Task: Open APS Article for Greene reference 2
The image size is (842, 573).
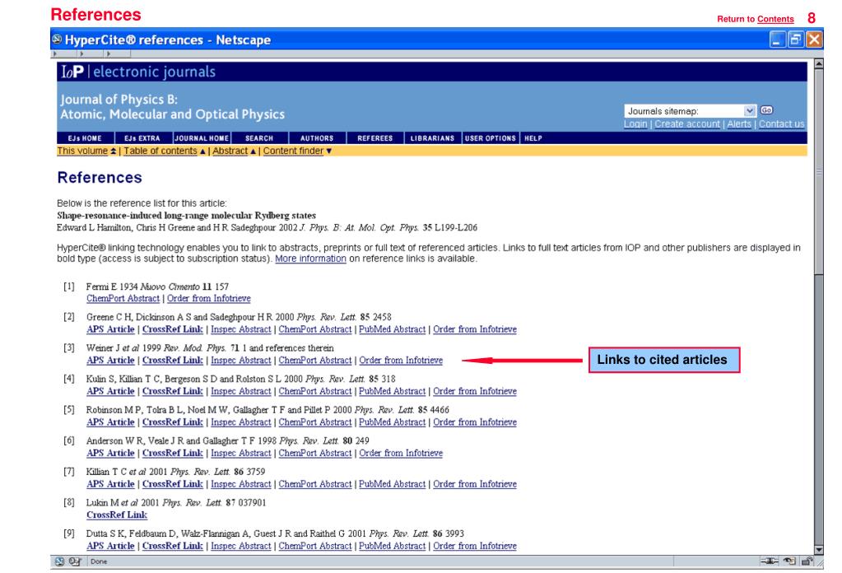Action: click(110, 329)
